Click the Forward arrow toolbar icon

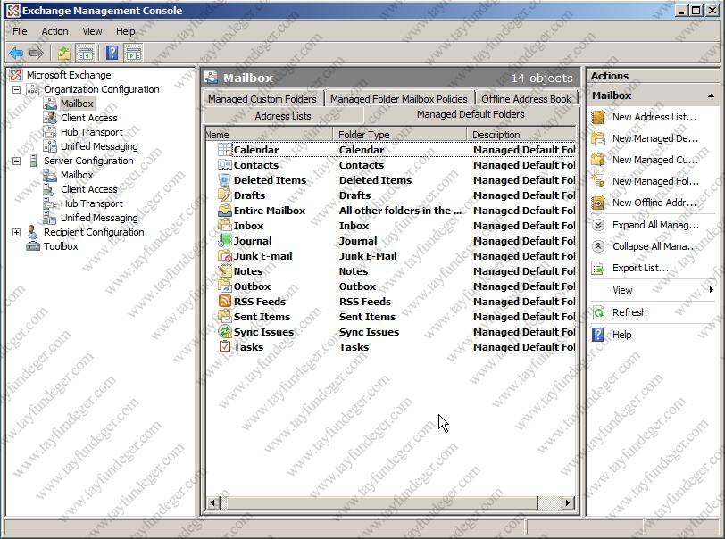point(36,54)
